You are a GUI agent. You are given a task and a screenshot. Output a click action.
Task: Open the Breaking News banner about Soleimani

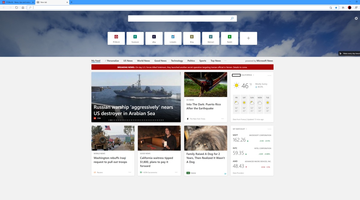[182, 67]
